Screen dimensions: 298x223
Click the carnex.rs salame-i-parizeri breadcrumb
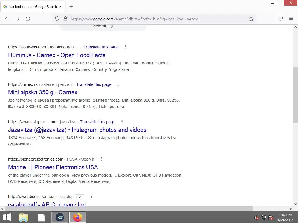click(x=40, y=84)
